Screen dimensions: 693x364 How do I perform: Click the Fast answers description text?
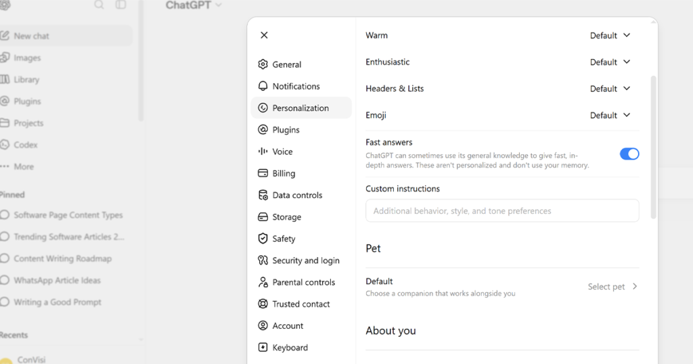tap(477, 160)
